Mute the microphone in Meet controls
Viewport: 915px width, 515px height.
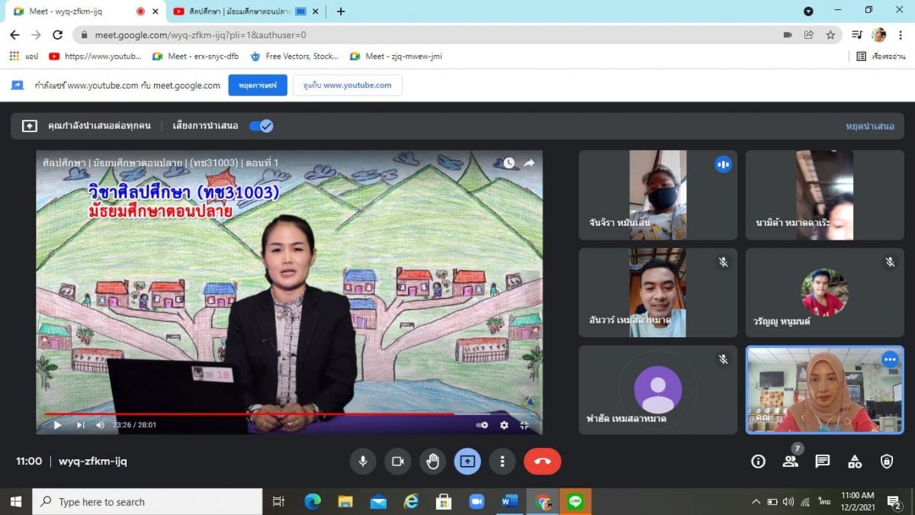pyautogui.click(x=363, y=461)
